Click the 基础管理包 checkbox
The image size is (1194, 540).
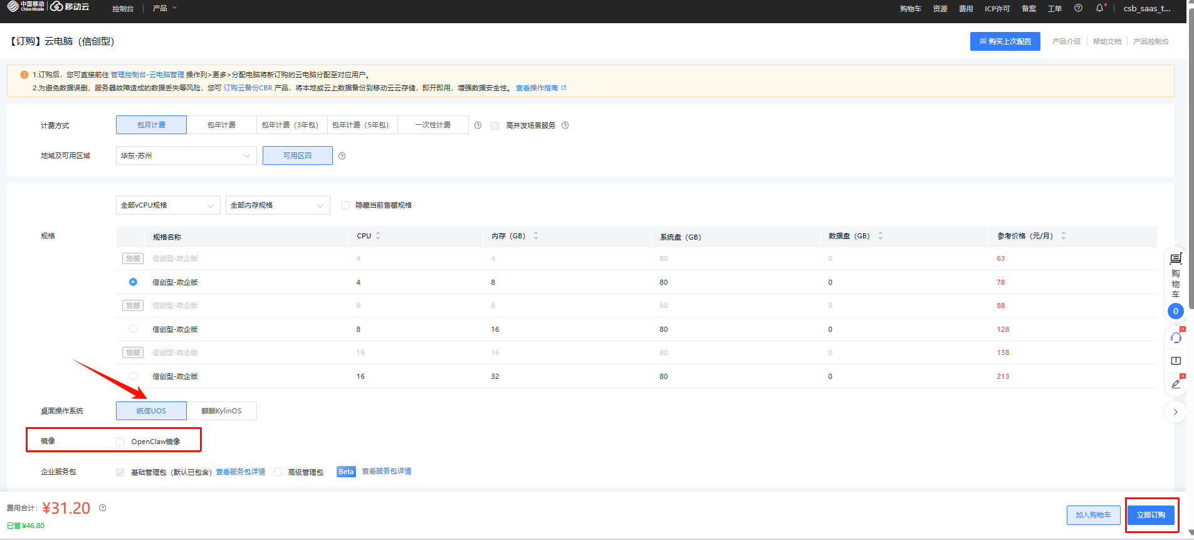(x=120, y=472)
